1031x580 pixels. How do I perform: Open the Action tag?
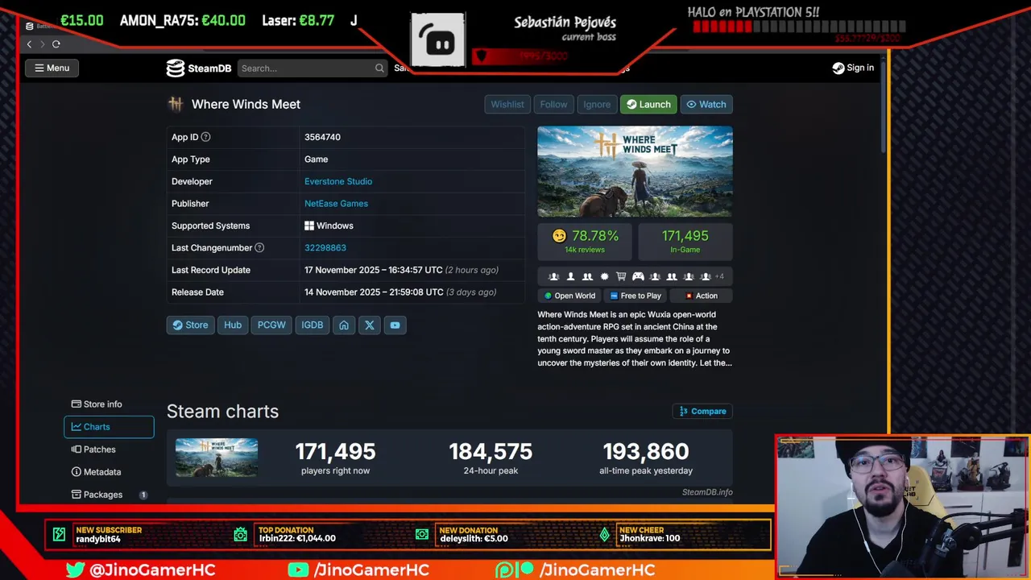point(701,296)
